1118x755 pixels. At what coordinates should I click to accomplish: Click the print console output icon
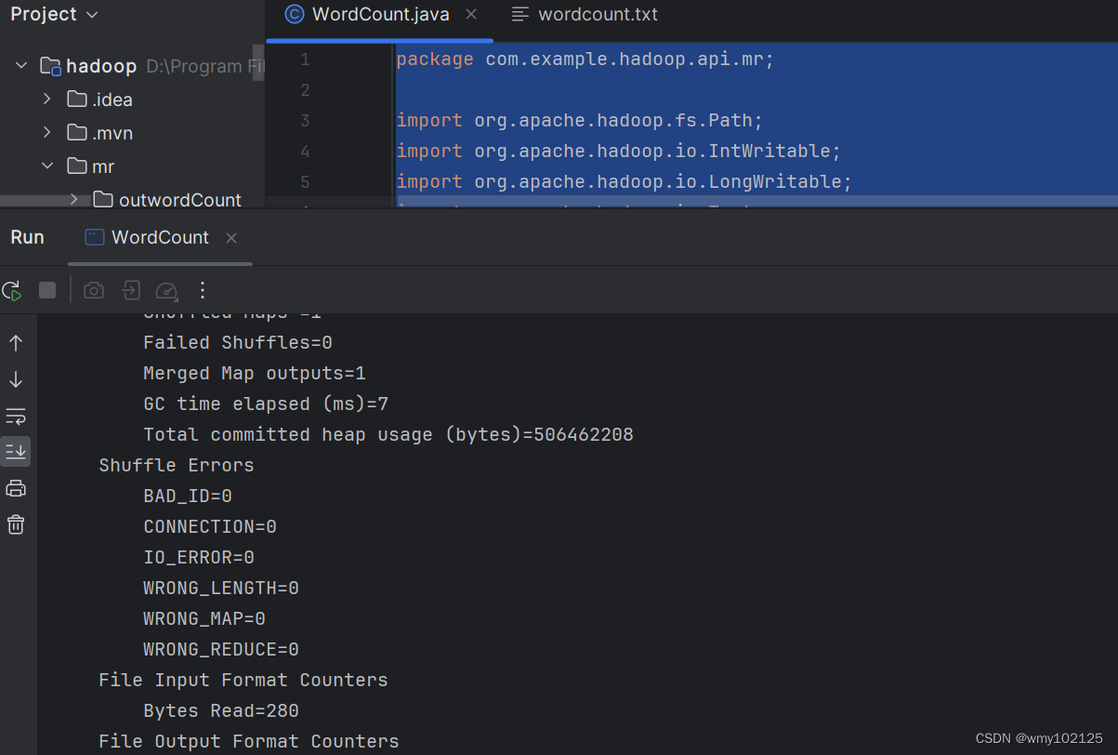click(x=16, y=487)
